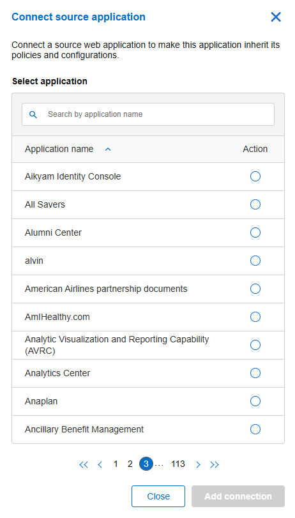
Task: Jump to the last page
Action: tap(215, 464)
